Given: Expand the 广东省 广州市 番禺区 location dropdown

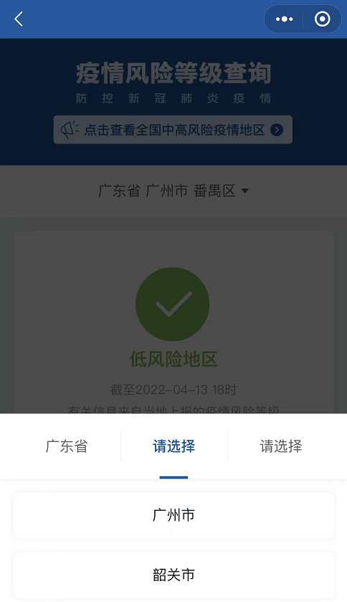Looking at the screenshot, I should [173, 191].
